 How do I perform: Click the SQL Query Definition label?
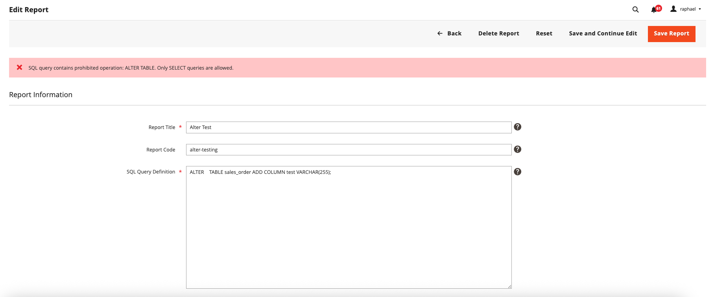tap(151, 172)
